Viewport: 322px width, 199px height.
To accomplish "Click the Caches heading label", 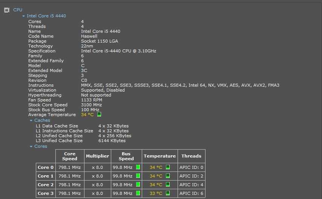I will click(42, 120).
